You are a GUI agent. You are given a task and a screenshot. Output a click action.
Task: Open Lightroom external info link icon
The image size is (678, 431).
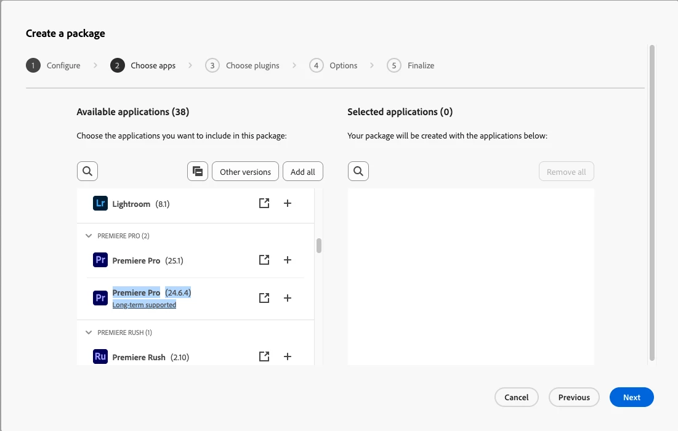pyautogui.click(x=264, y=203)
